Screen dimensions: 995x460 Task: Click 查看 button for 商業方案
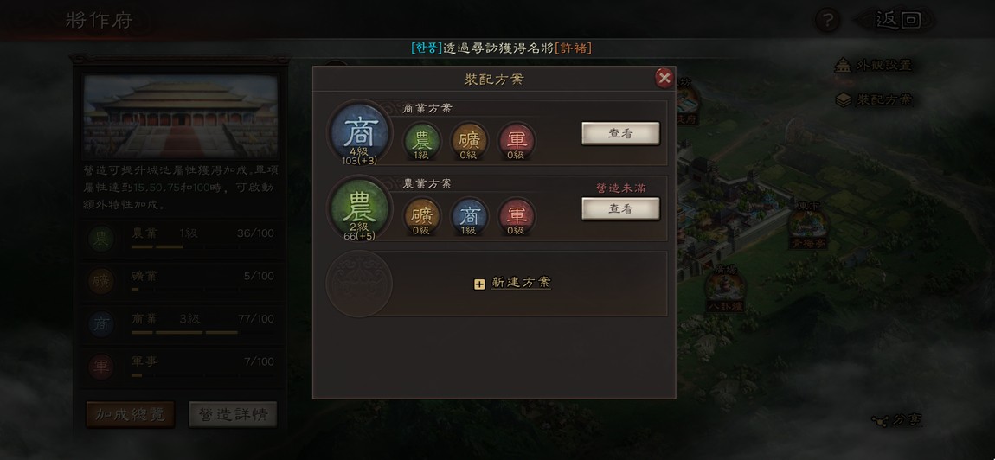point(620,134)
